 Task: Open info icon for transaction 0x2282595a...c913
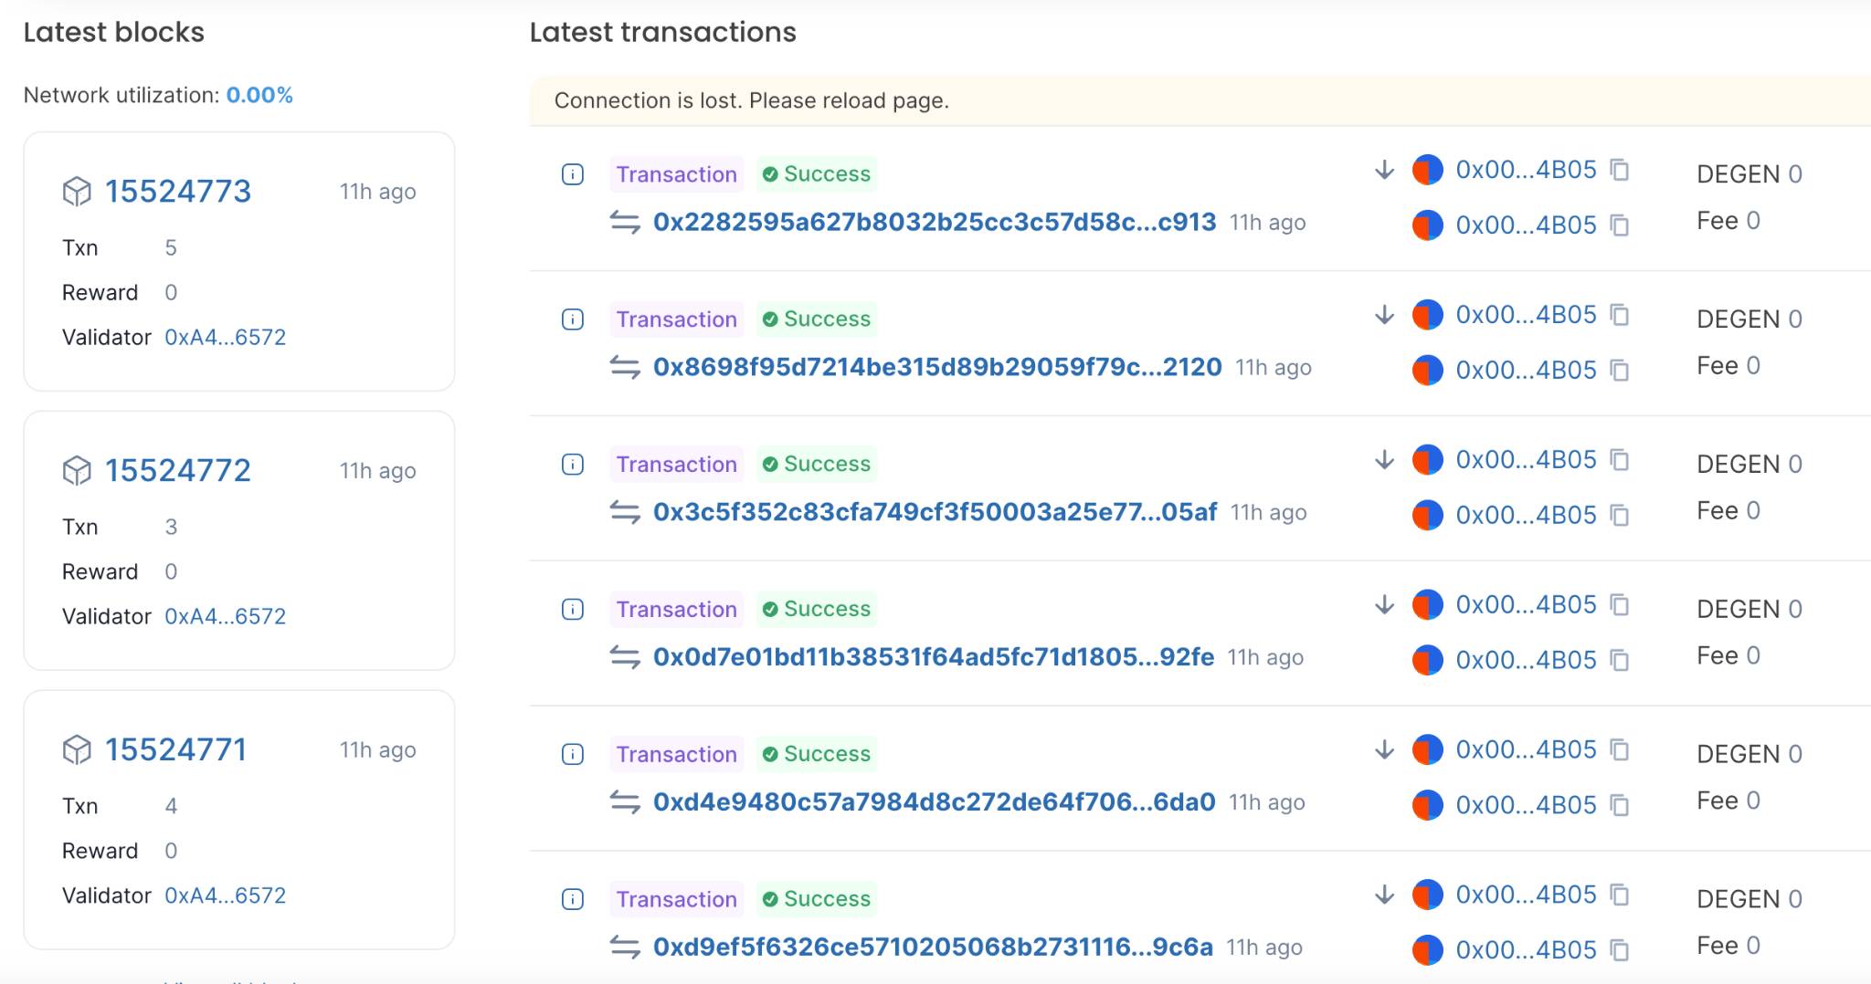point(573,174)
